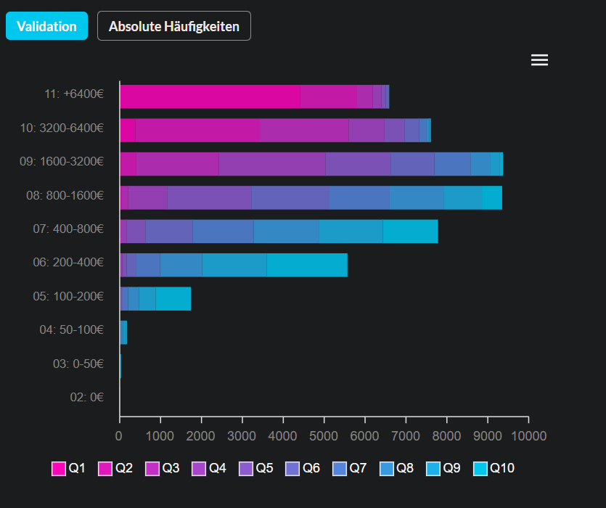Open the chart hamburger menu

pyautogui.click(x=539, y=60)
